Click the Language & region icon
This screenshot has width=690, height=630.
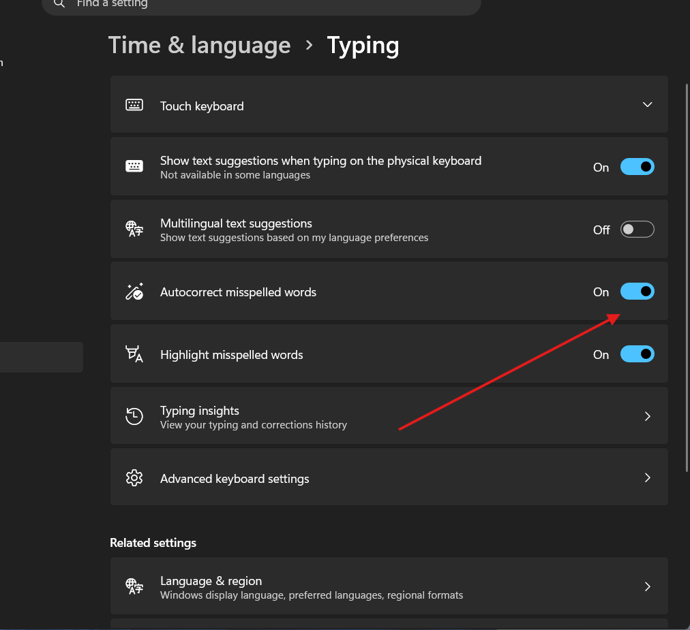134,586
